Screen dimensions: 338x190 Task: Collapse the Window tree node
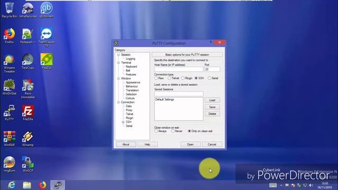(x=118, y=79)
